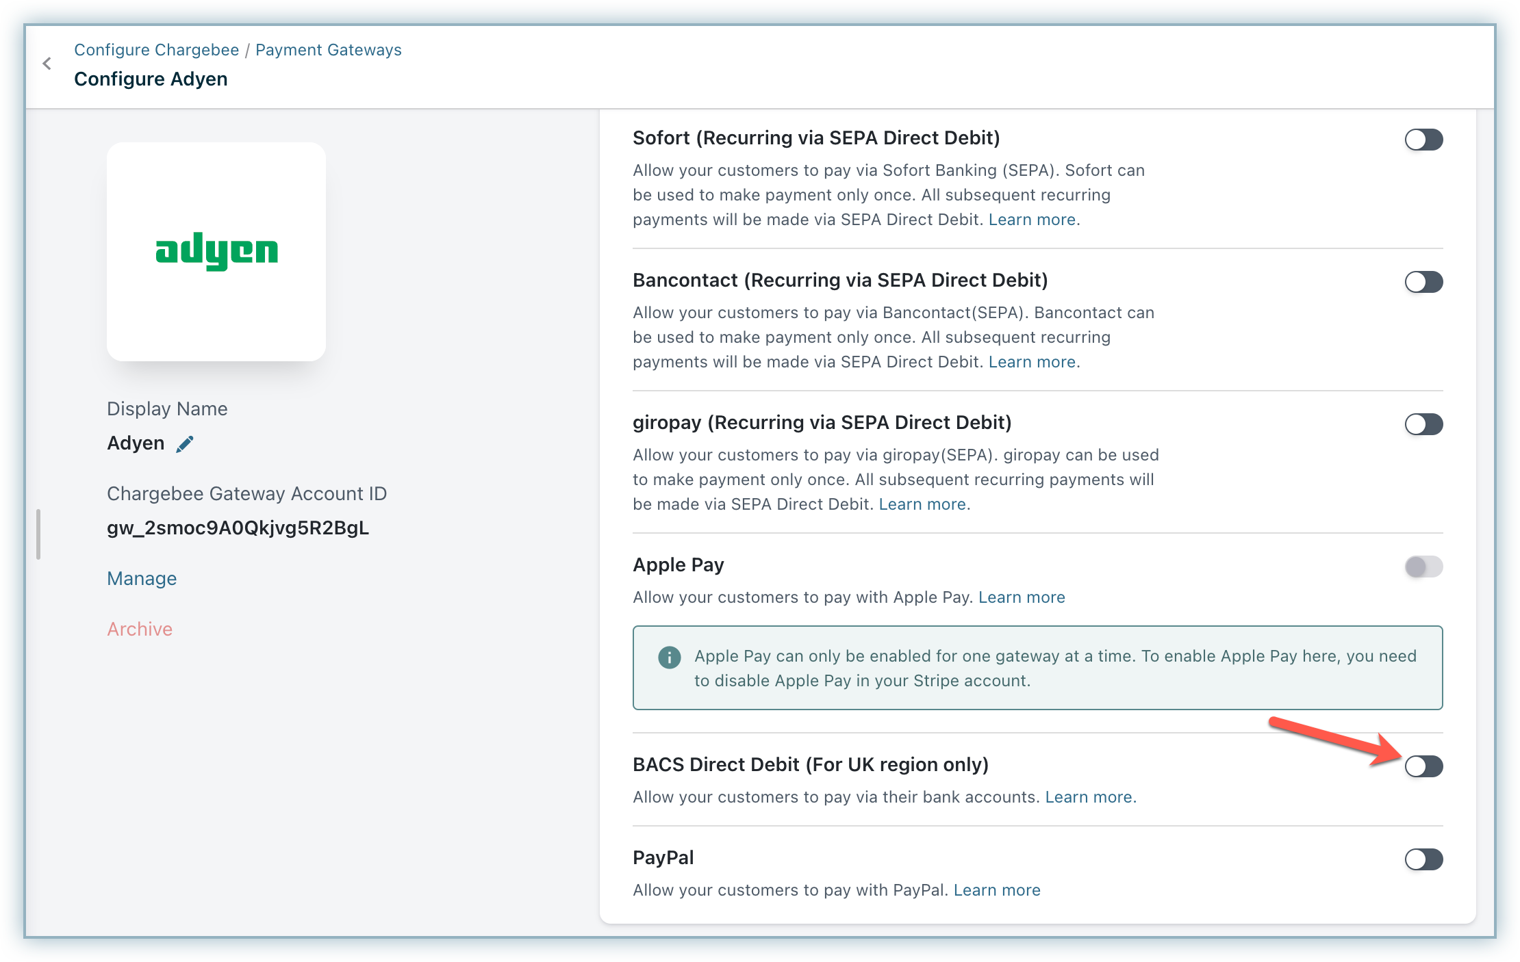The image size is (1520, 962).
Task: Click the back arrow chevron icon
Action: (47, 64)
